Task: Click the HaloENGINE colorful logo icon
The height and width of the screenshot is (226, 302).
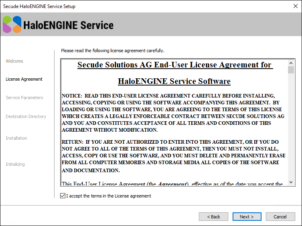Action: pos(12,25)
